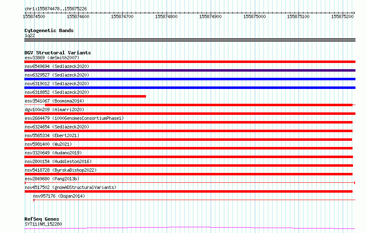Click the esv2849680 (Pang2013b) label
The width and height of the screenshot is (367, 233).
coord(52,179)
